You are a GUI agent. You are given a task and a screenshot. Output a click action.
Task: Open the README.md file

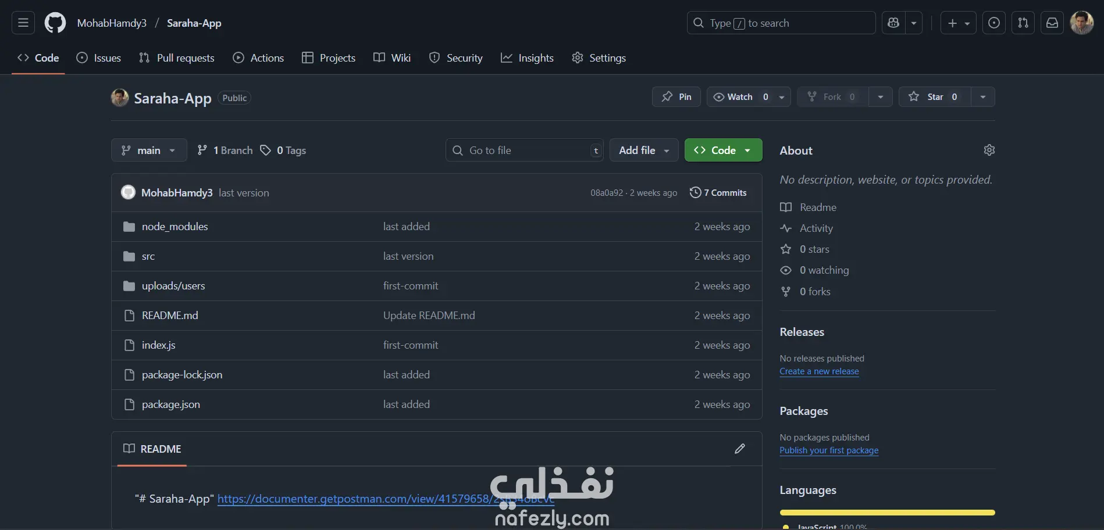170,316
